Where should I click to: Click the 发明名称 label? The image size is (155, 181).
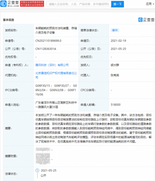(11, 30)
